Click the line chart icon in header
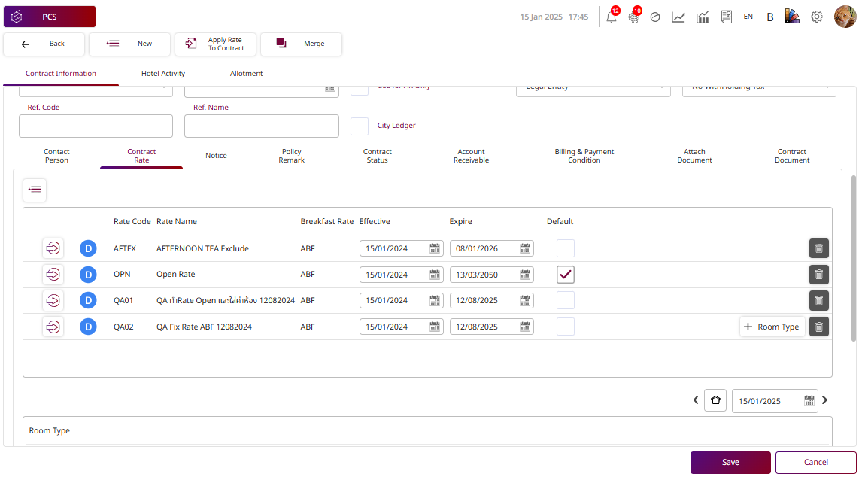Screen dimensions: 862x477 coord(678,17)
